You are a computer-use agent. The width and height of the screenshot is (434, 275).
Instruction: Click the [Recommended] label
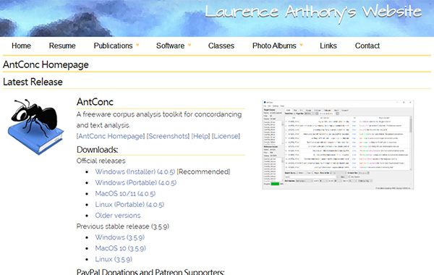(x=203, y=172)
